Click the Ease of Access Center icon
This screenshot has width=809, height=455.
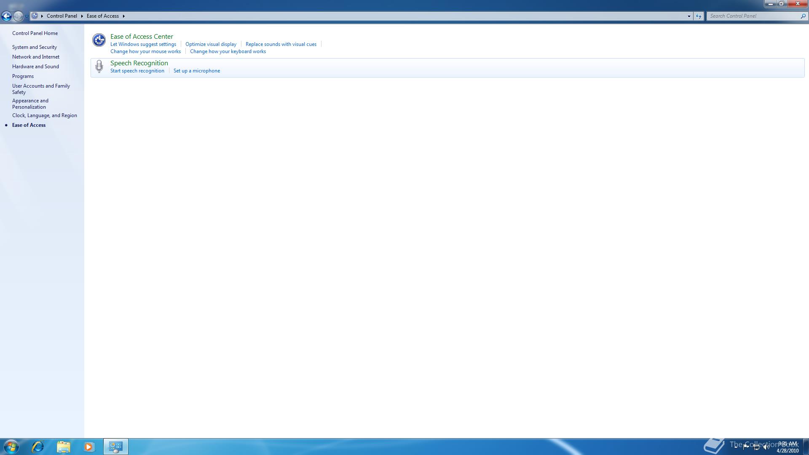pos(99,40)
